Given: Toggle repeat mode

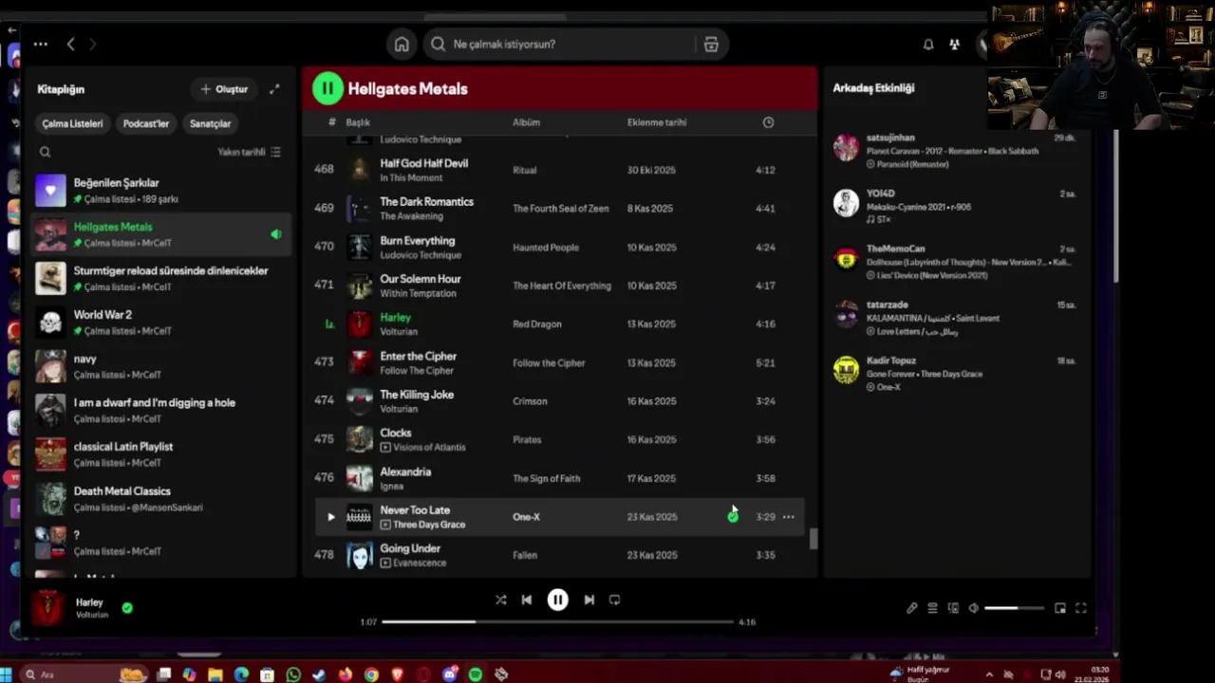Looking at the screenshot, I should 615,600.
